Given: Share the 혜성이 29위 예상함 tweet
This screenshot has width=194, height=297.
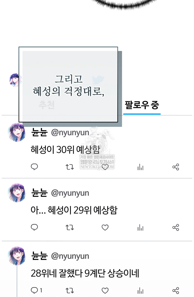Looking at the screenshot, I should coord(176,227).
